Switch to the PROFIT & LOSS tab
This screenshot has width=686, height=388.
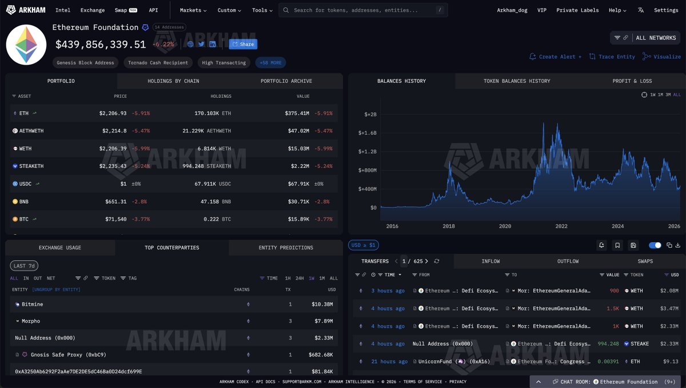pyautogui.click(x=632, y=81)
